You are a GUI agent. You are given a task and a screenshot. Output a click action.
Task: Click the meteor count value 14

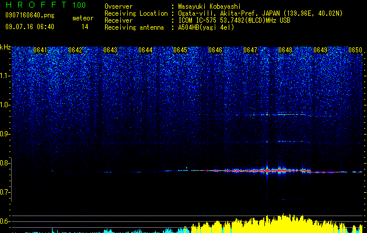pyautogui.click(x=85, y=27)
